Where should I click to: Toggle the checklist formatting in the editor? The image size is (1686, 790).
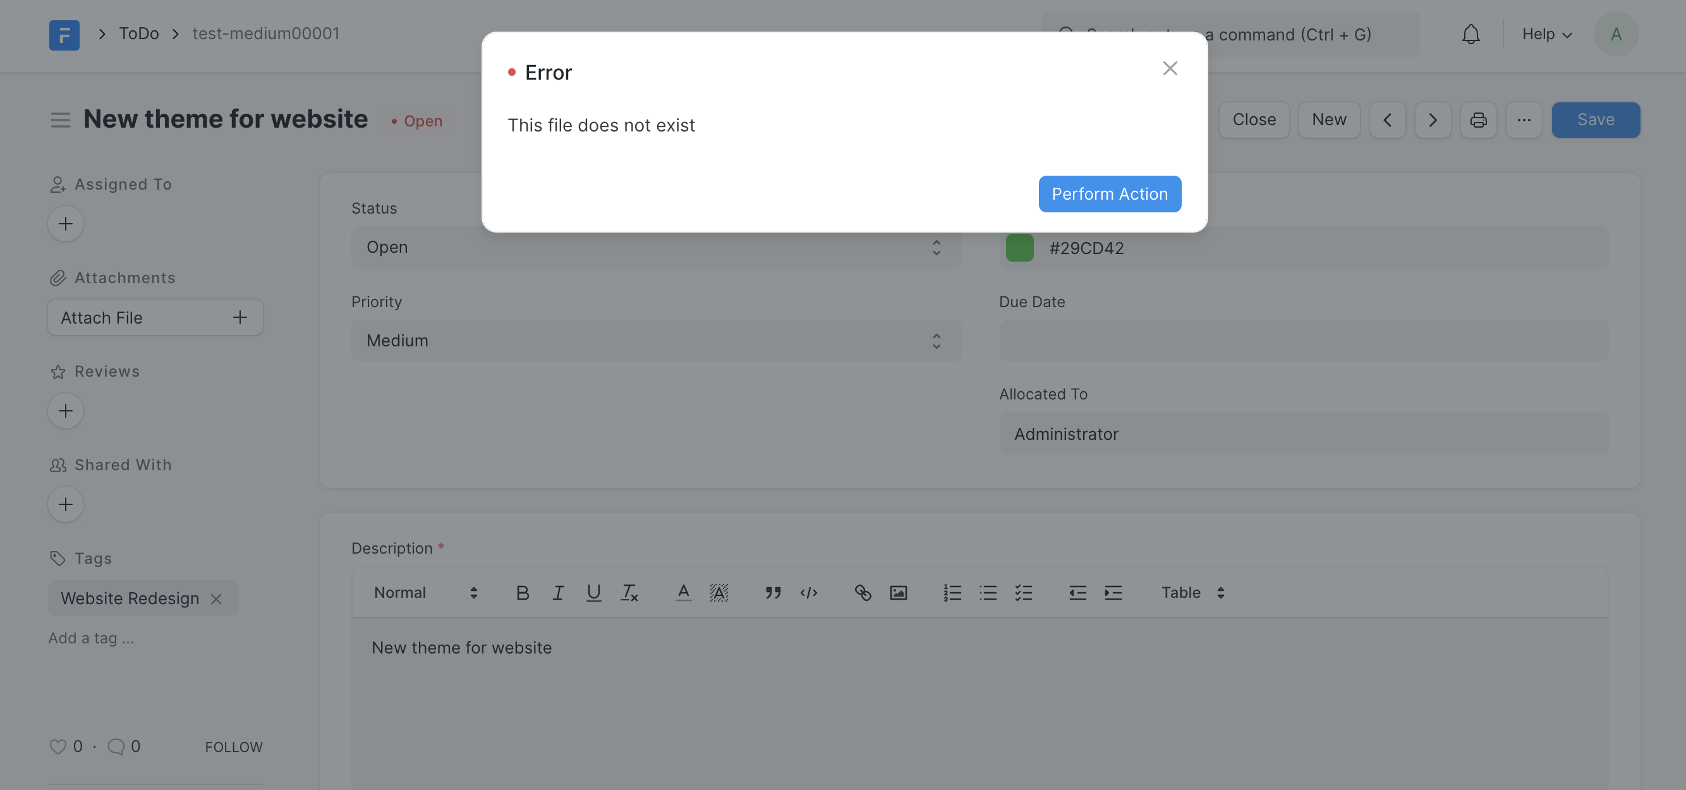1024,592
